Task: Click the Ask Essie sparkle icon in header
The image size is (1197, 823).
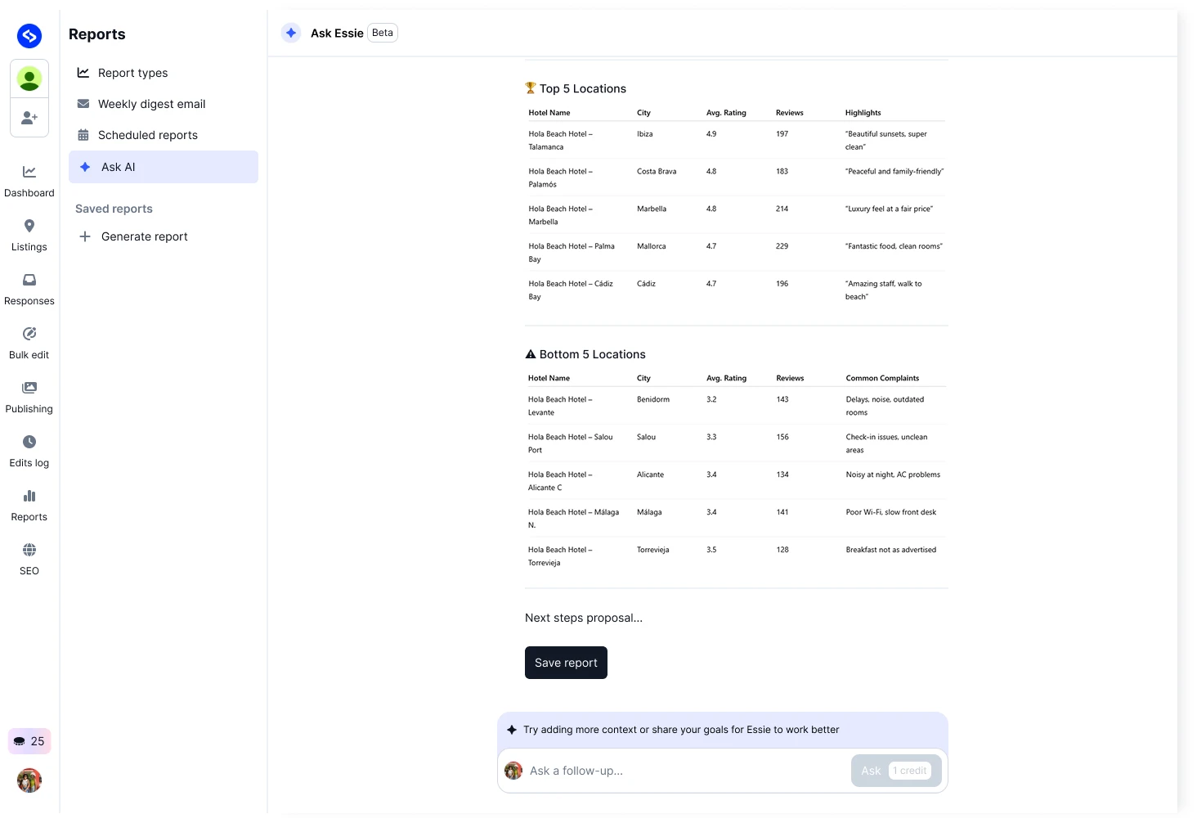Action: tap(291, 33)
